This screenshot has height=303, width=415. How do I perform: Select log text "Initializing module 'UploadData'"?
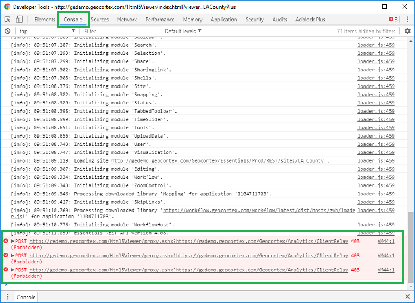click(121, 136)
